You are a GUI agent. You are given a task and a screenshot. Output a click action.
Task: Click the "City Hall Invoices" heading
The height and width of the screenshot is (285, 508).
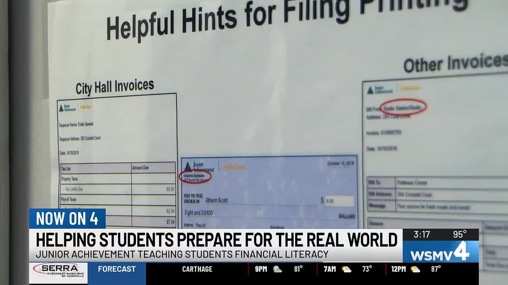115,87
